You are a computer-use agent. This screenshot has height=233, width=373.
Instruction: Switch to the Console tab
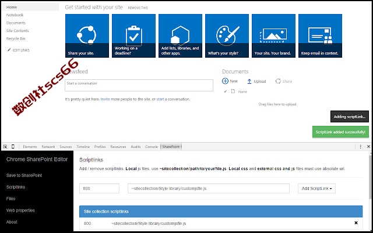(152, 147)
